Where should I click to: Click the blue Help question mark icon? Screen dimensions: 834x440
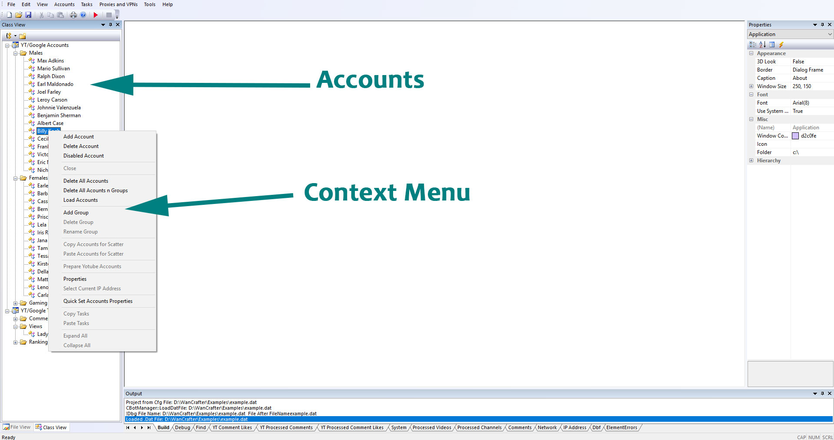(x=83, y=15)
